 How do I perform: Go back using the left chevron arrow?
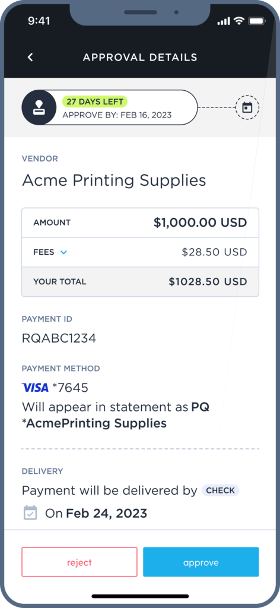point(30,58)
